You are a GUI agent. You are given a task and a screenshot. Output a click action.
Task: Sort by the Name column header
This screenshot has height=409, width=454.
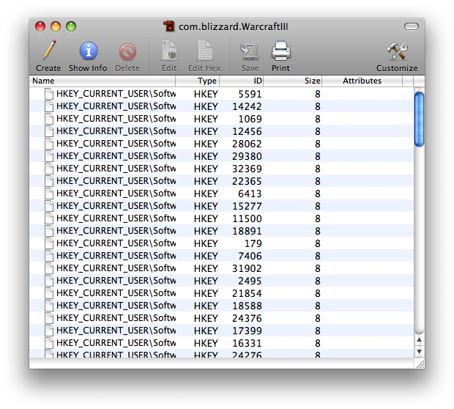[103, 81]
